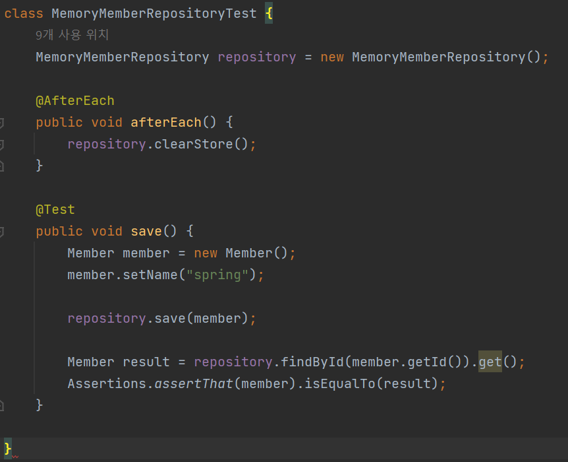Click isEqualTo in the assertion line
The width and height of the screenshot is (568, 462).
point(340,383)
